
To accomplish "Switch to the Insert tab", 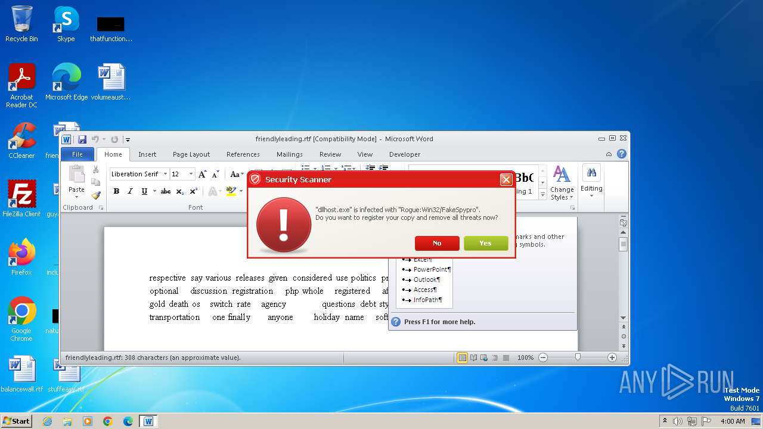I will [147, 154].
